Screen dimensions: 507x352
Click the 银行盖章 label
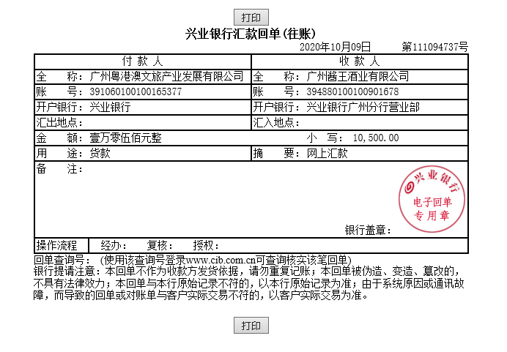[368, 231]
